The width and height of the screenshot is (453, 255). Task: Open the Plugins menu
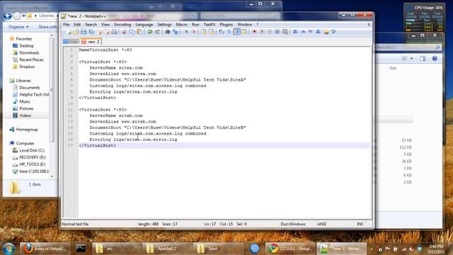(226, 25)
